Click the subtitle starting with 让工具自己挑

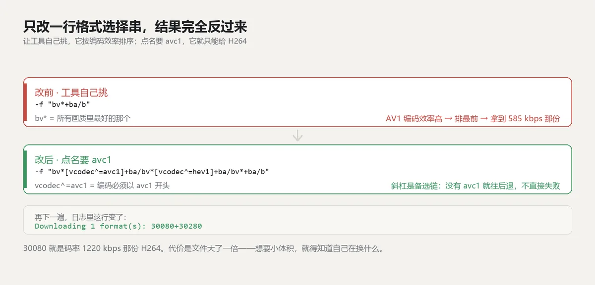(135, 41)
